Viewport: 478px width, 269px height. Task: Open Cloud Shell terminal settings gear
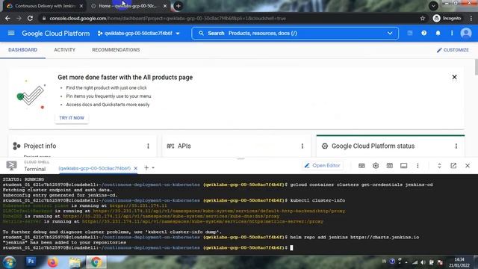tap(376, 166)
